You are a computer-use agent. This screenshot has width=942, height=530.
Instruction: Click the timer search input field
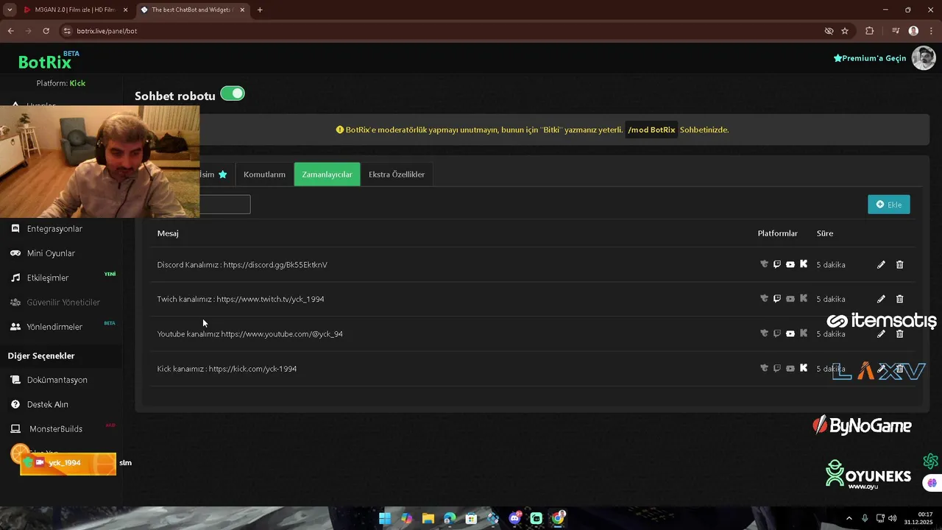[x=224, y=205]
